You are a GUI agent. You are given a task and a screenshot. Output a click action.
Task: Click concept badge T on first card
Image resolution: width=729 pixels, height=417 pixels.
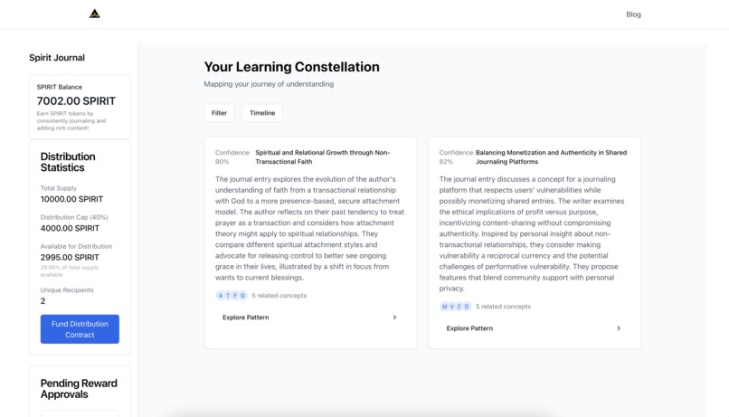228,296
